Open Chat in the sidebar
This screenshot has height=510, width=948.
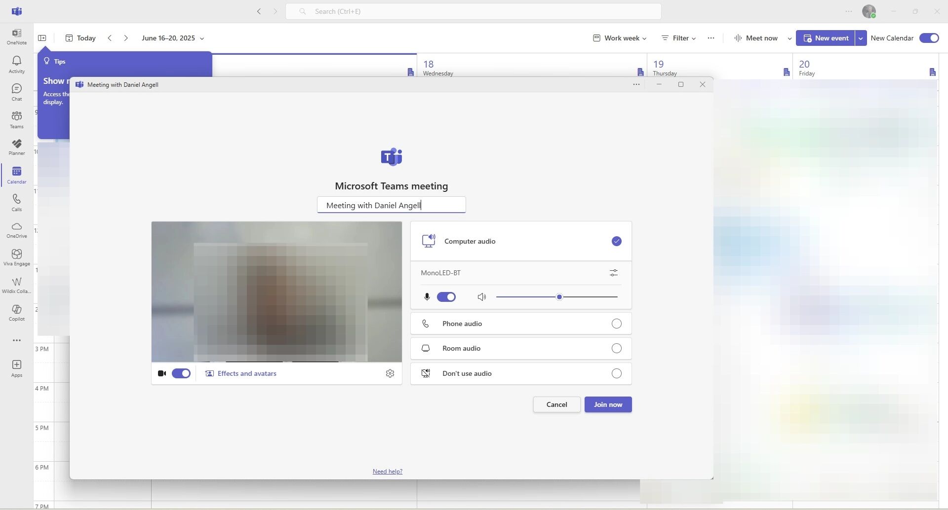(17, 92)
